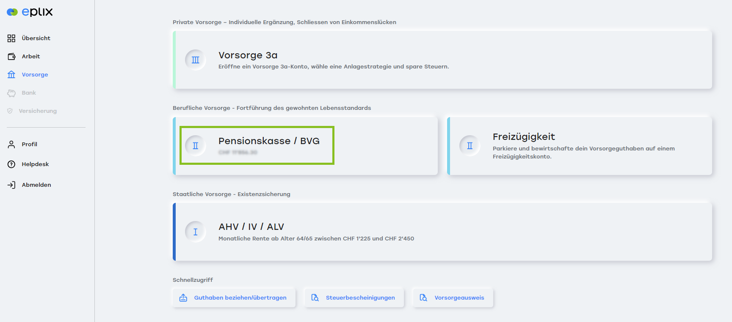Click the pillar III icon in Vorsorge 3a
Screen dimensions: 732x322
[x=196, y=60]
